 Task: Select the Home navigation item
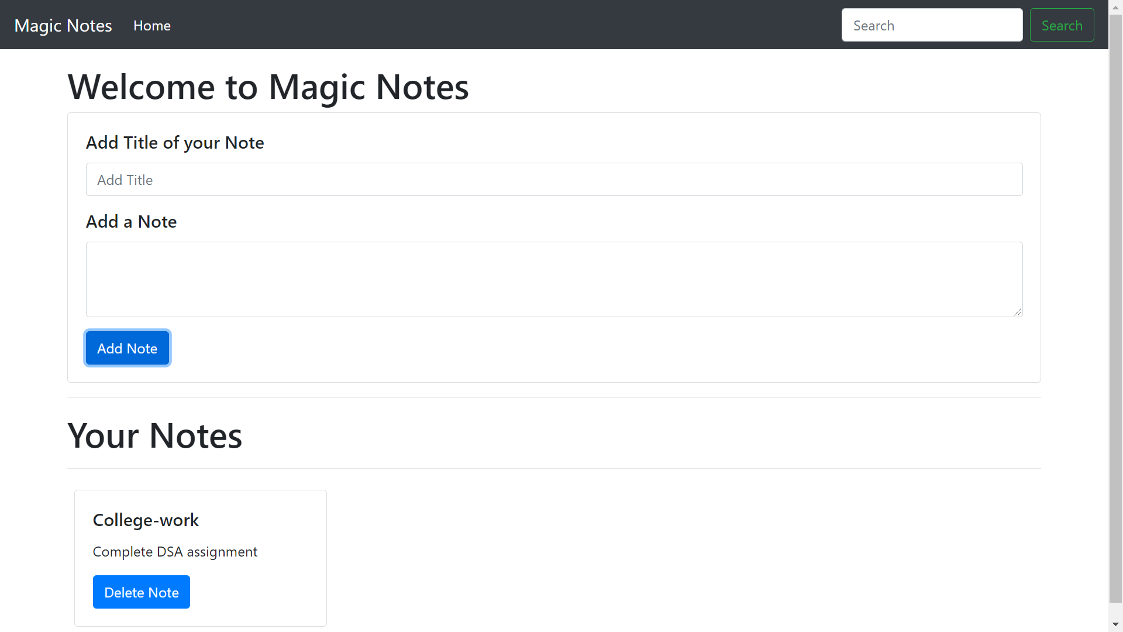(151, 25)
